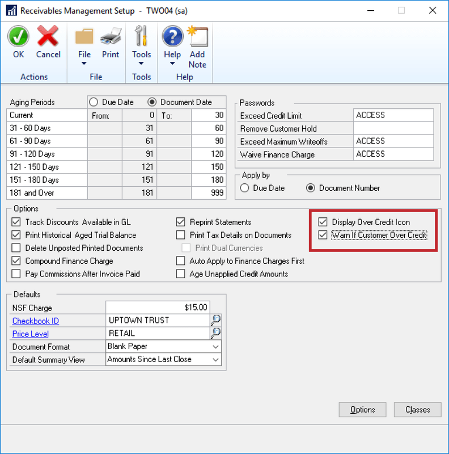Click the green OK checkmark icon
Screen dimensions: 449x454
pyautogui.click(x=18, y=37)
